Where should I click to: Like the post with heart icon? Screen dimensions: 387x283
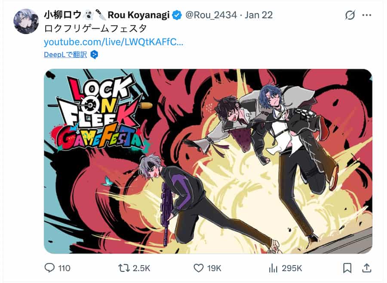(x=198, y=268)
